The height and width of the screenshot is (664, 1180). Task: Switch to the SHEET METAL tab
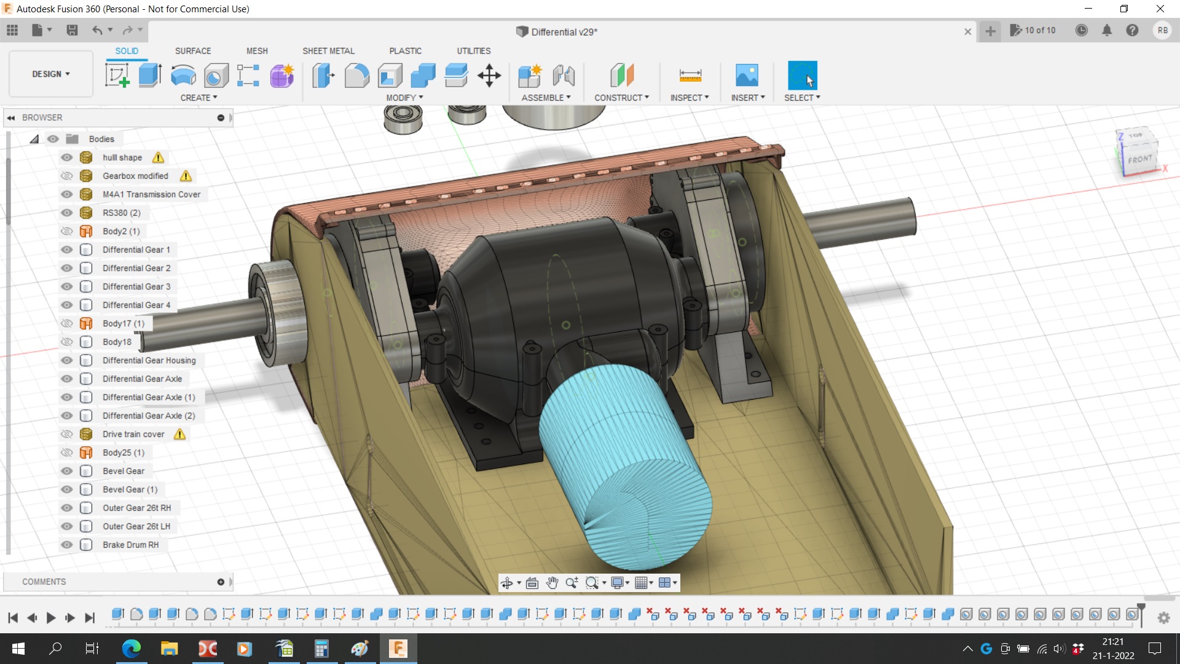tap(328, 51)
